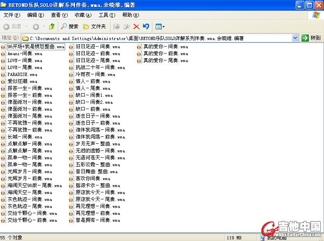Click the Back (后退) toolbar button
Screen dimensions: 324x241
point(12,27)
